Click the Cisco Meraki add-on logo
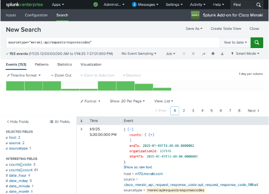The height and width of the screenshot is (194, 269). (195, 15)
